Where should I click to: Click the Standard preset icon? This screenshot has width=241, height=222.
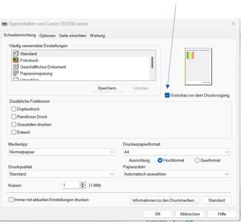(16, 54)
